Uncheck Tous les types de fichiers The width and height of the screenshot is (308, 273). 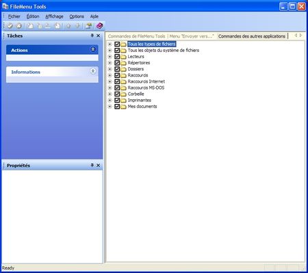point(117,44)
